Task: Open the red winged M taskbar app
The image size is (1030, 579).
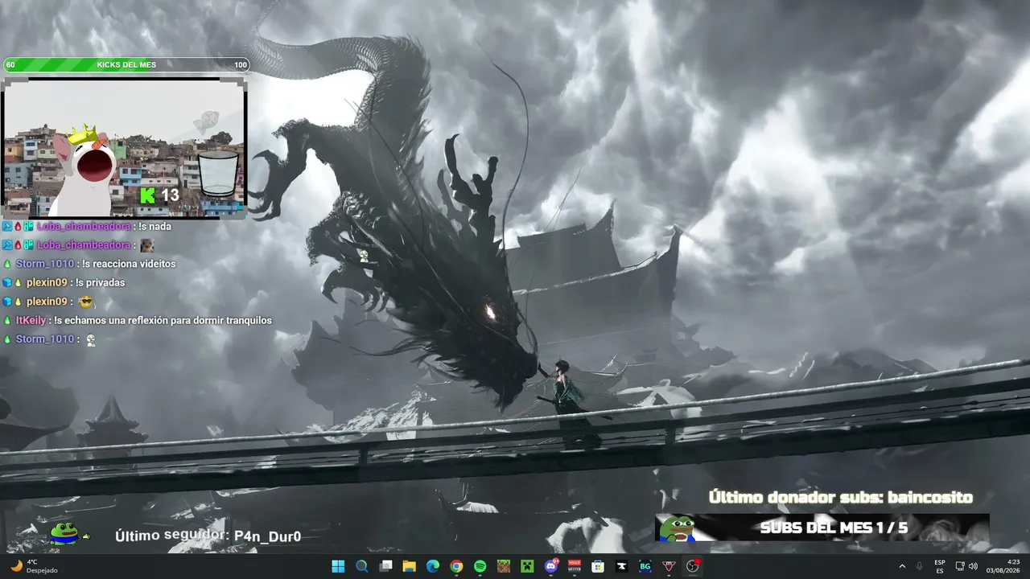Action: 669,566
